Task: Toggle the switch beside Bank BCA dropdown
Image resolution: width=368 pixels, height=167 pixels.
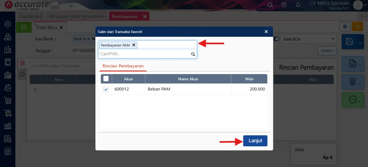Action: (277, 39)
